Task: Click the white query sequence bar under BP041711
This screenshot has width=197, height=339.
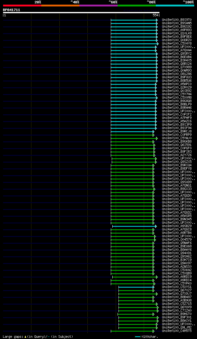Action: pyautogui.click(x=81, y=13)
